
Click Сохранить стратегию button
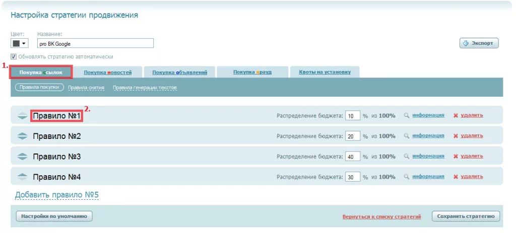click(466, 216)
